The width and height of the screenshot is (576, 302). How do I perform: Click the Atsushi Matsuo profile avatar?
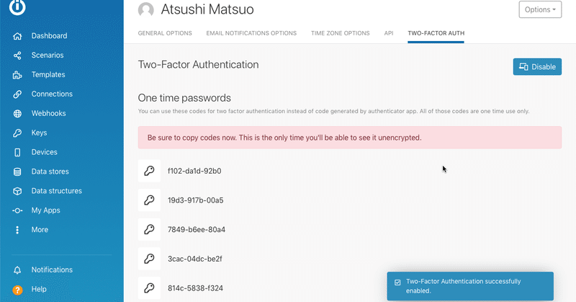(x=146, y=9)
